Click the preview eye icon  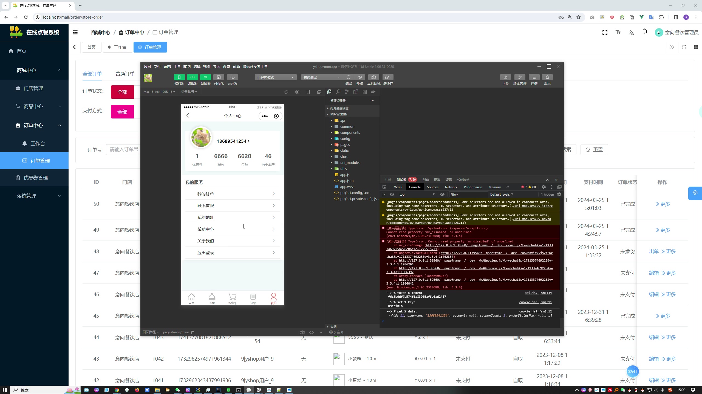click(x=360, y=77)
